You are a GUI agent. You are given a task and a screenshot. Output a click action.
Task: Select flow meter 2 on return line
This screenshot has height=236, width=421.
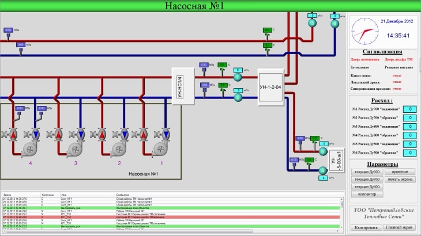pyautogui.click(x=238, y=98)
